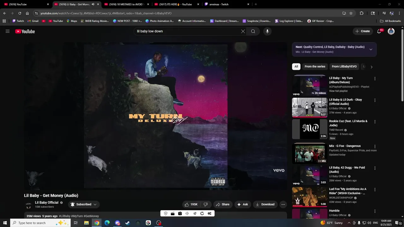404x227 pixels.
Task: Open options menu for Humble video
Action: pos(375,211)
